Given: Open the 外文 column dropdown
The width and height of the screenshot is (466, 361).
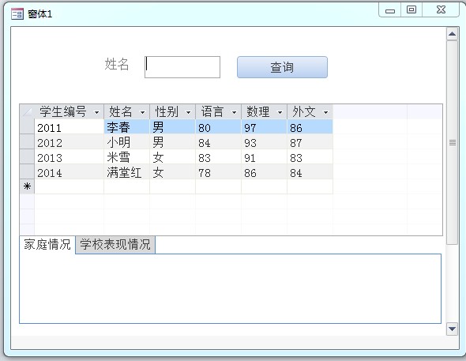Looking at the screenshot, I should point(326,112).
